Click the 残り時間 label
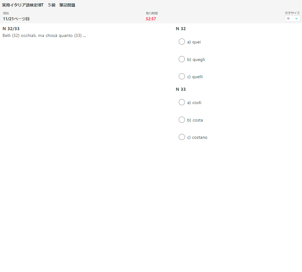Screen dimensions: 302x272 [x=152, y=13]
